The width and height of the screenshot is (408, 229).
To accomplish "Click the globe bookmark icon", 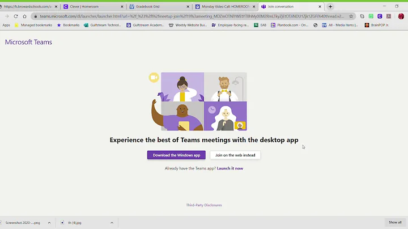I will [x=316, y=26].
